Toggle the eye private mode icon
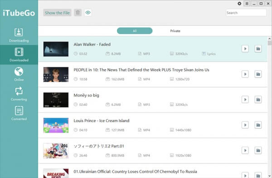 (88, 13)
